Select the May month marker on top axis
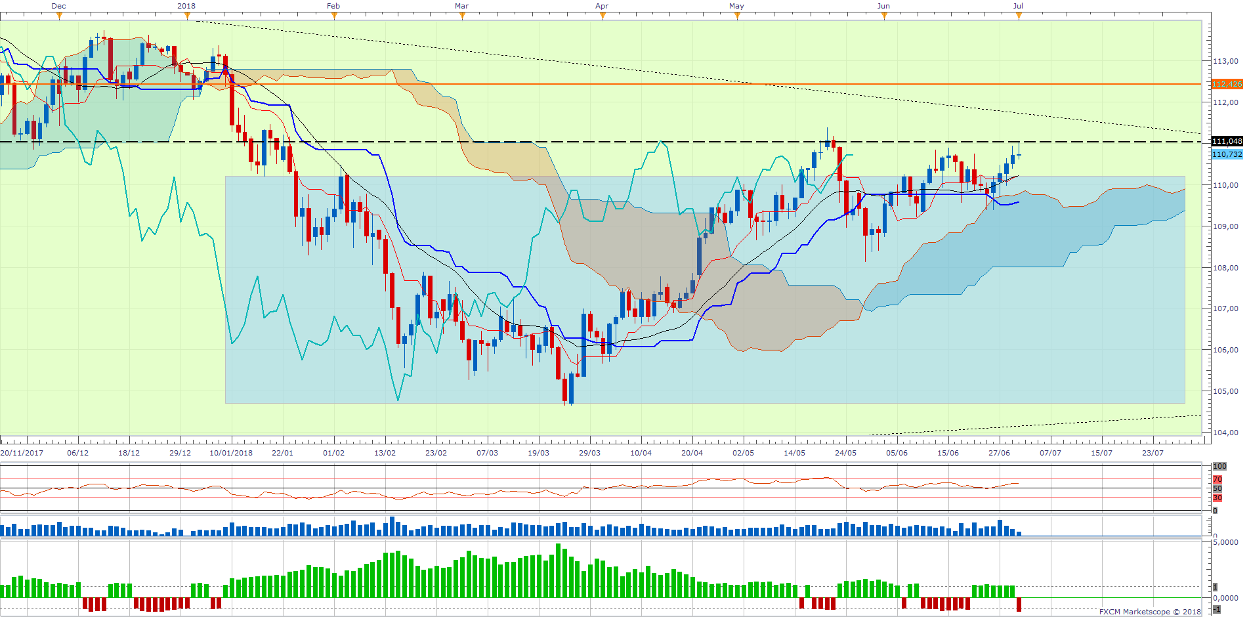This screenshot has width=1249, height=617. pyautogui.click(x=736, y=6)
